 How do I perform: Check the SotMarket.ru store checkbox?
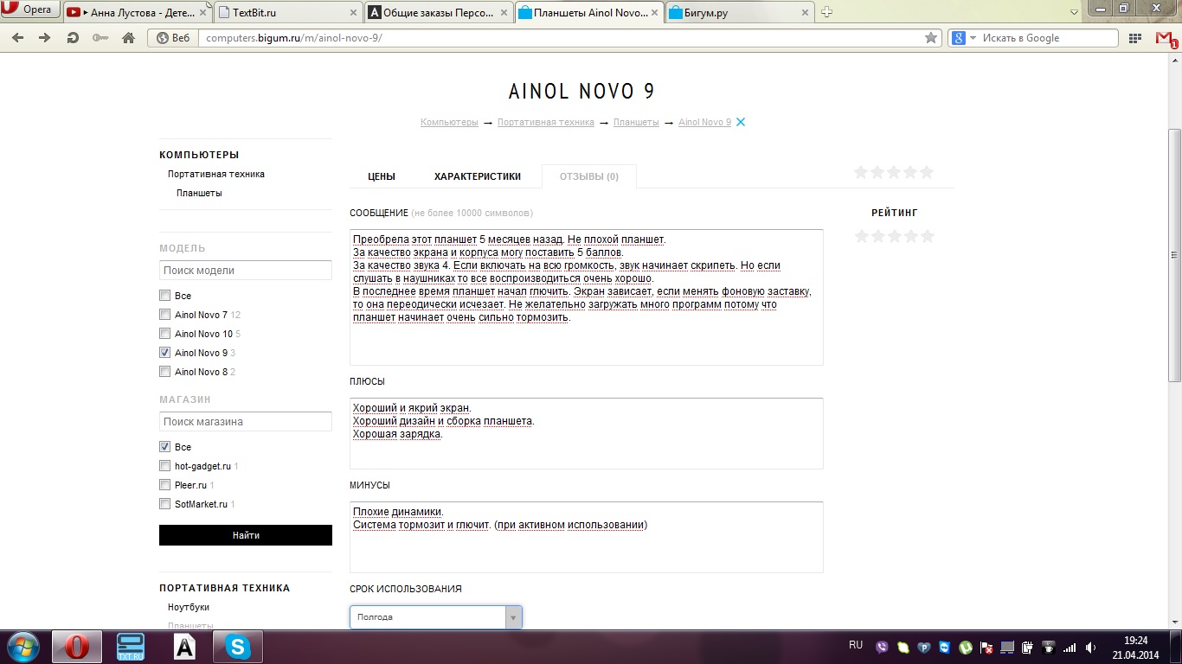[x=165, y=504]
